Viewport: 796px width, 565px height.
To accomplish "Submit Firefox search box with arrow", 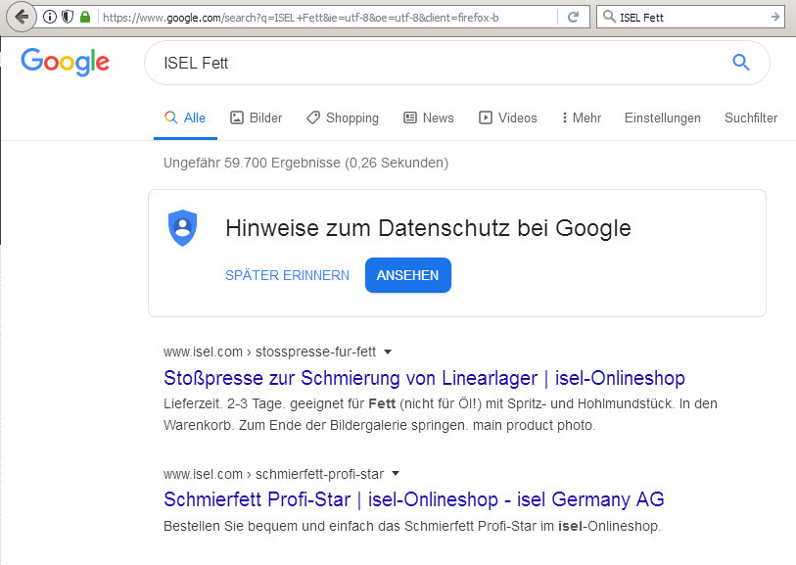I will click(775, 18).
